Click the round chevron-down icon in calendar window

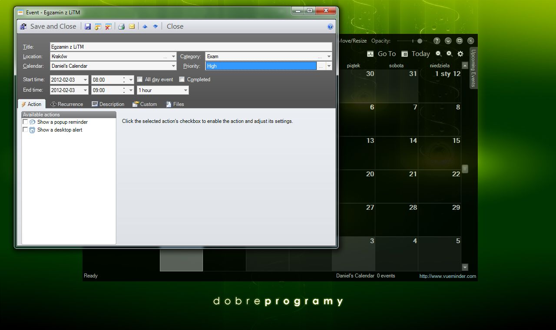(x=448, y=41)
